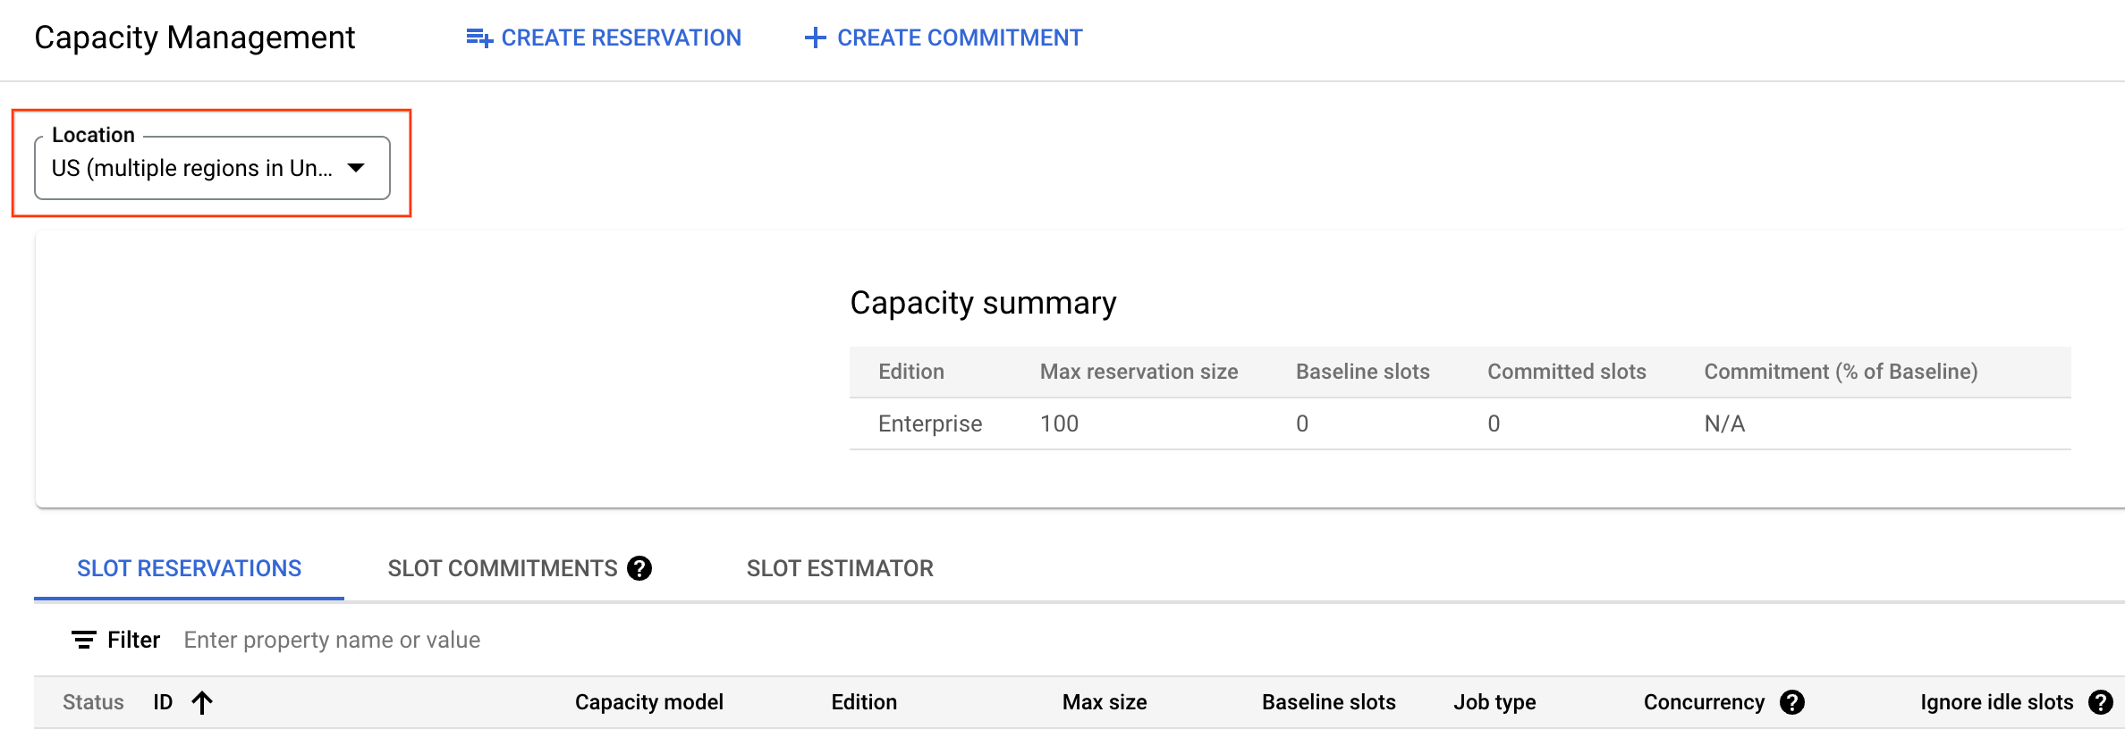Image resolution: width=2125 pixels, height=729 pixels.
Task: Click the ascending sort arrow beside ID
Action: [x=202, y=703]
